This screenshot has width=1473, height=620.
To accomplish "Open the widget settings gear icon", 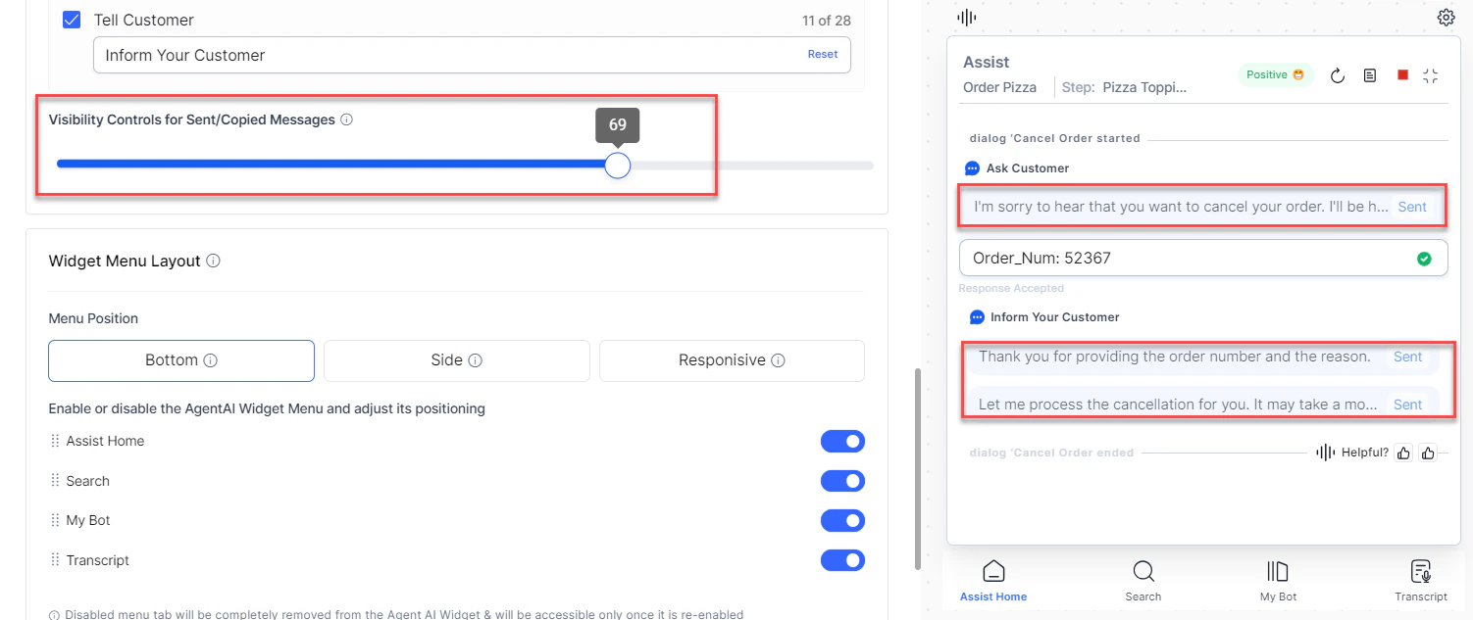I will (x=1445, y=18).
